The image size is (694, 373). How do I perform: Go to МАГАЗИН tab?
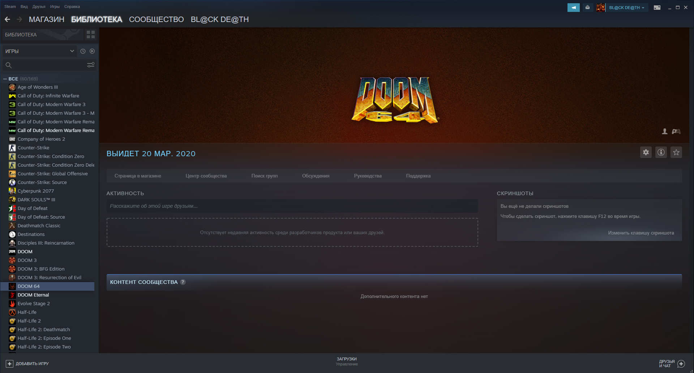[47, 19]
